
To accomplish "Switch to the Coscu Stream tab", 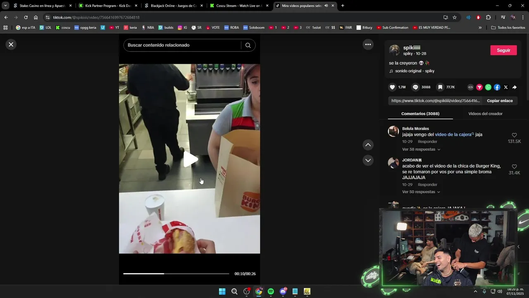I will click(239, 6).
